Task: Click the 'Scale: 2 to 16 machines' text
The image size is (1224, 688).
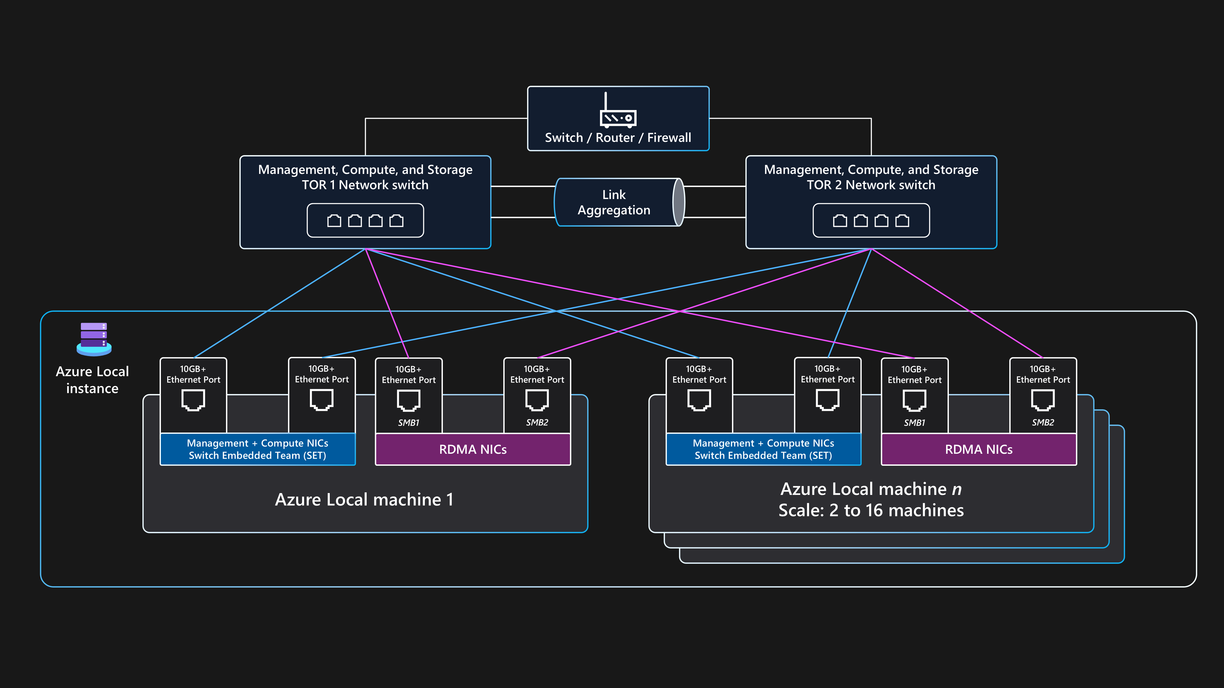Action: [x=871, y=511]
